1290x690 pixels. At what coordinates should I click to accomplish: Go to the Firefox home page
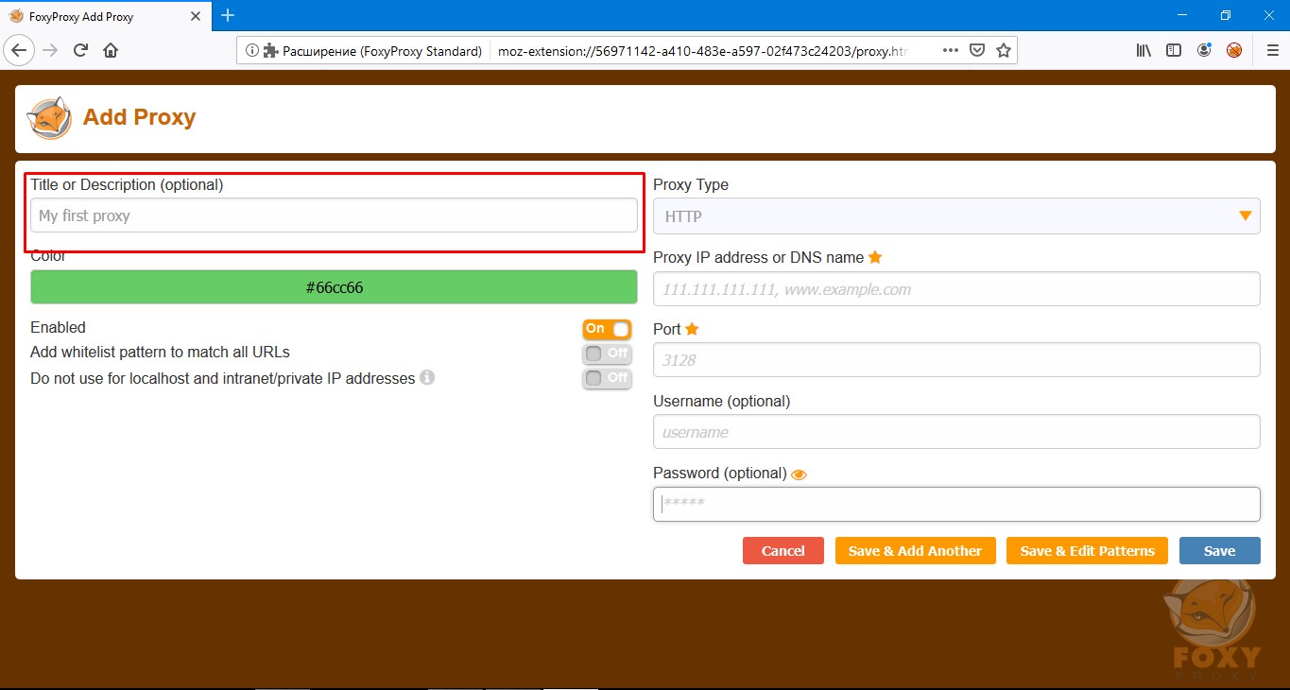pyautogui.click(x=111, y=50)
